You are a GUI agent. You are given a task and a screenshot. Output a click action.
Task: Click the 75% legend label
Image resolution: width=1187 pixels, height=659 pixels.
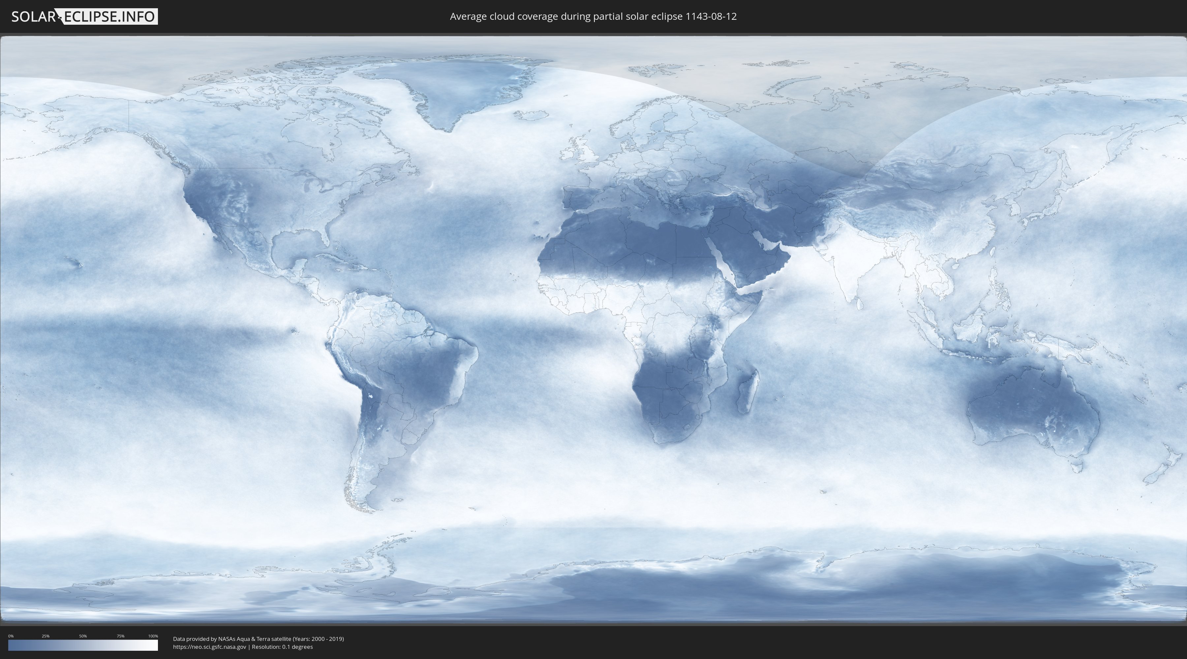120,636
